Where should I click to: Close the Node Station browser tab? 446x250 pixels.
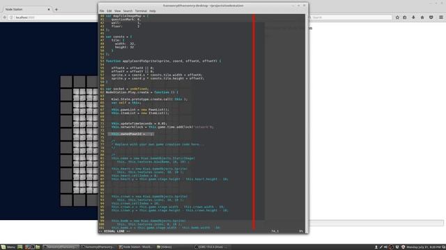49,9
